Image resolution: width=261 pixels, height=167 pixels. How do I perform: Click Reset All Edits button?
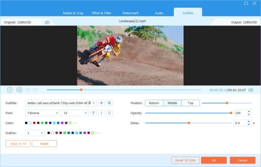pos(185,160)
